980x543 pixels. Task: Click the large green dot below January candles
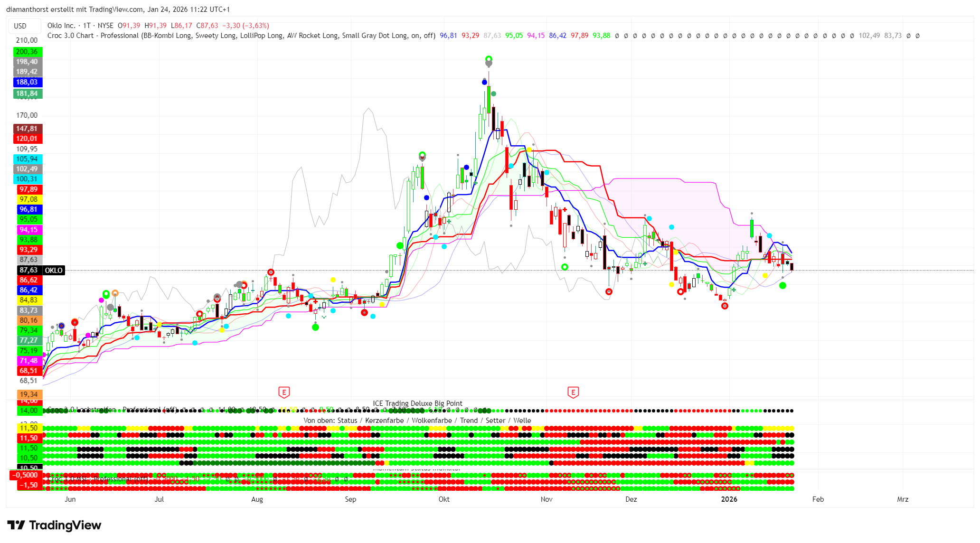click(x=782, y=285)
